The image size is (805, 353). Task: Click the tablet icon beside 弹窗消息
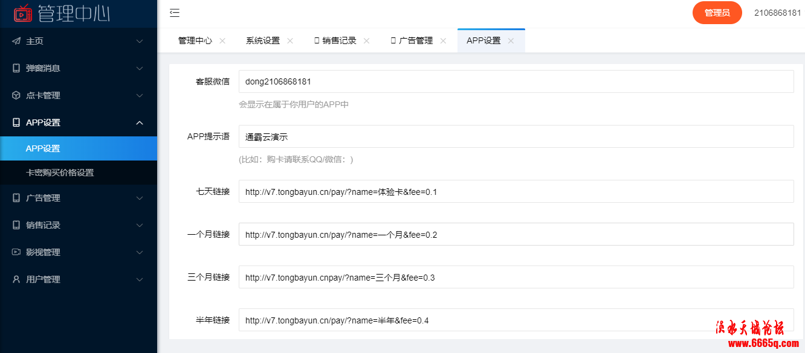pyautogui.click(x=16, y=68)
